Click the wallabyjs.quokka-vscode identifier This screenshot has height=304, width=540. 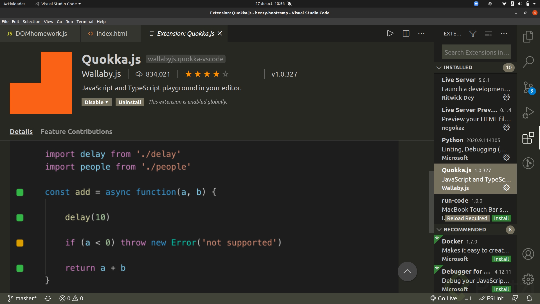[186, 59]
